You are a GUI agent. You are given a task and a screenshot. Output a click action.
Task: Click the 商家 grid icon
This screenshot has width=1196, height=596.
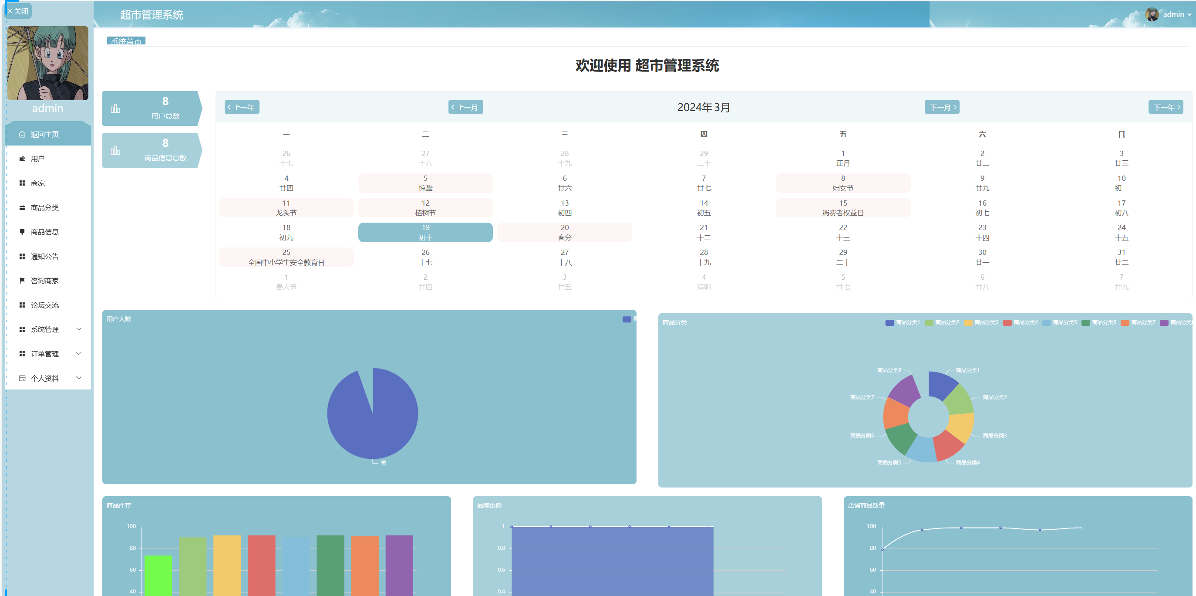point(22,183)
